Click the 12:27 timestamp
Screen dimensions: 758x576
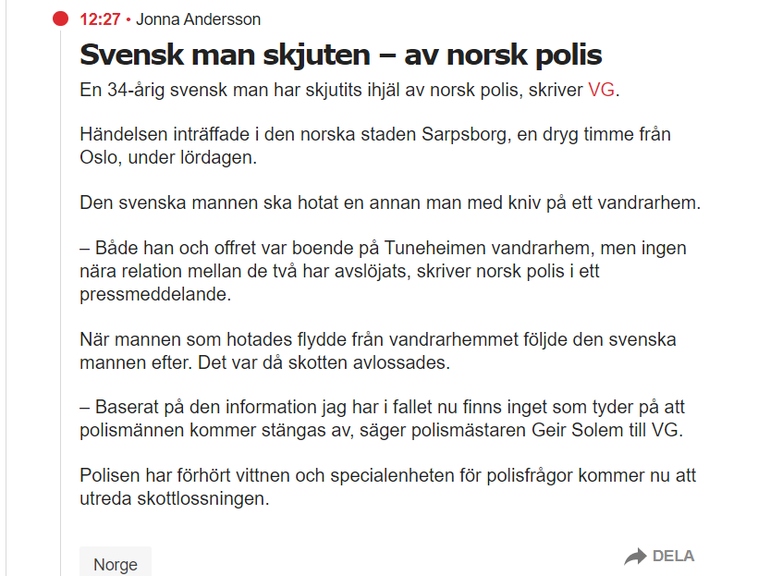pos(100,19)
